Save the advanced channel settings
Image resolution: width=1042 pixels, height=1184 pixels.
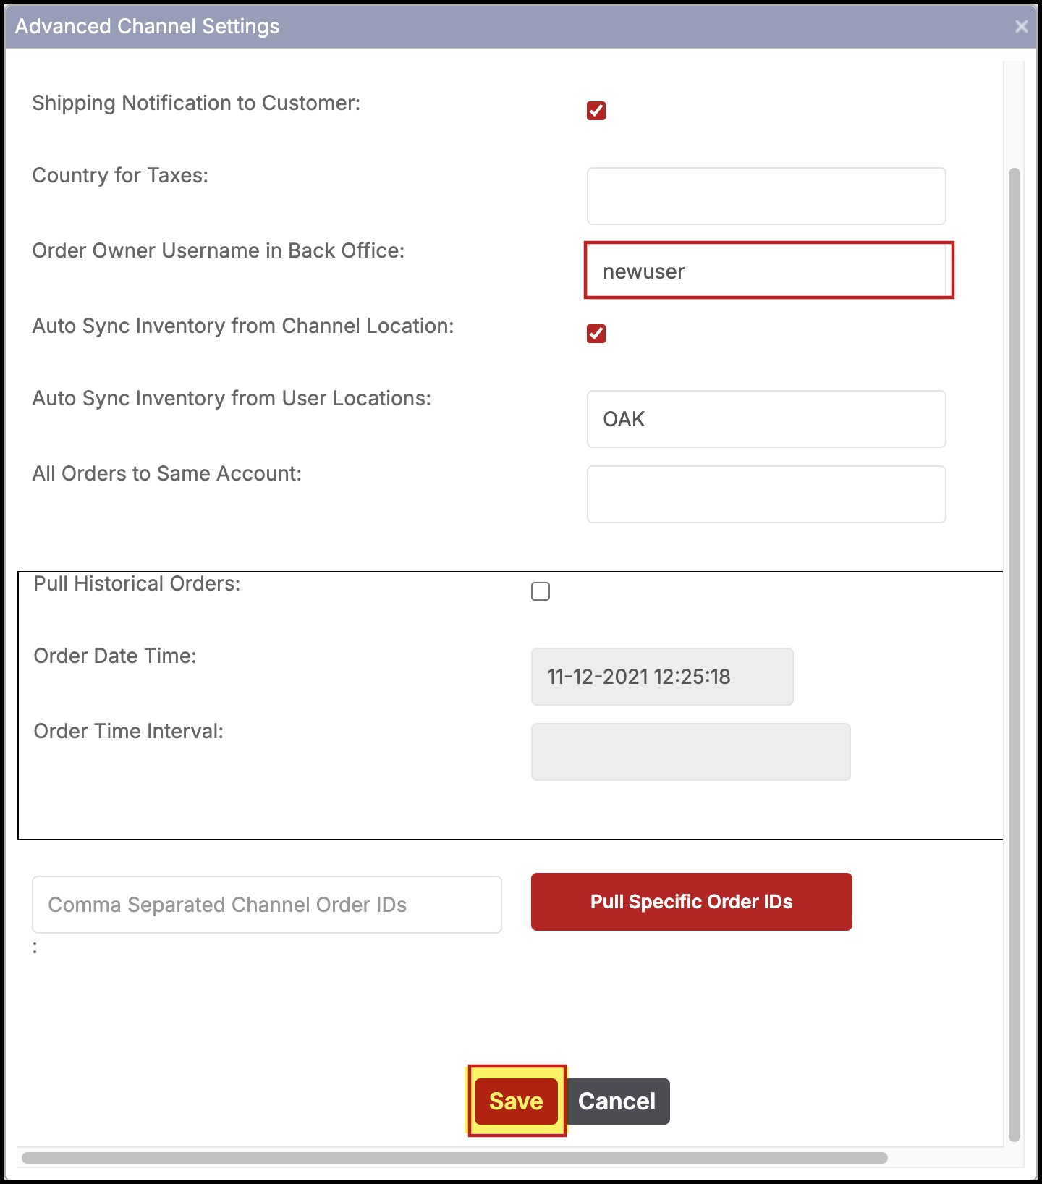[x=516, y=1101]
